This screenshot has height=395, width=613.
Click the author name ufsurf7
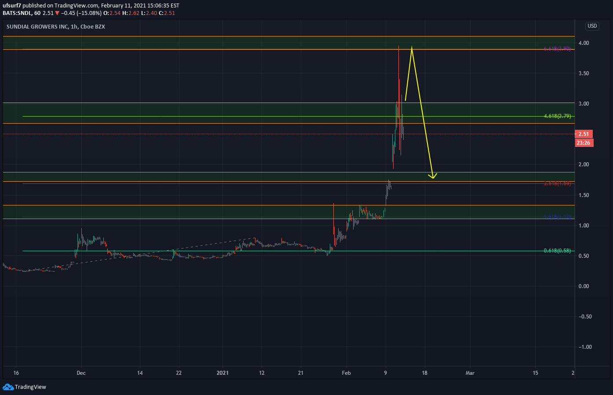point(12,6)
